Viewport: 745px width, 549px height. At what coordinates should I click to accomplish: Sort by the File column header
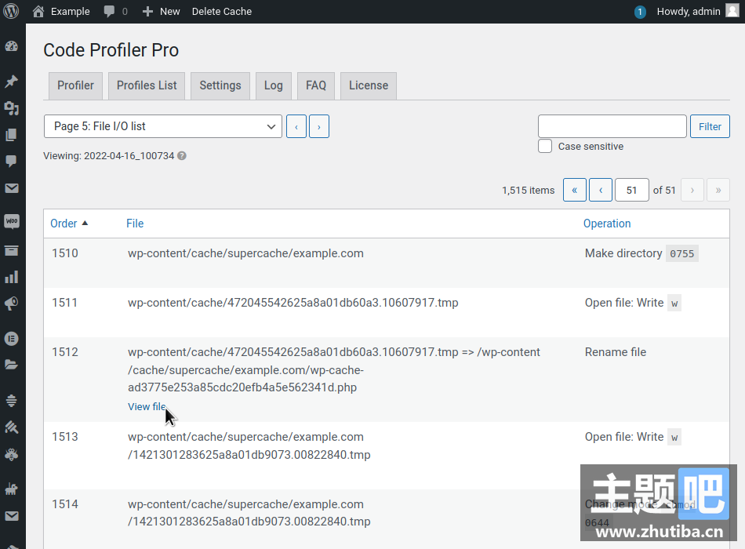point(135,224)
